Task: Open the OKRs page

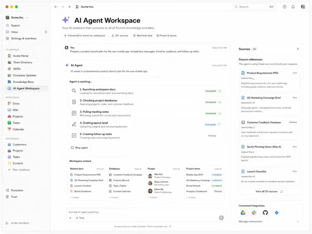Action: 14,69
